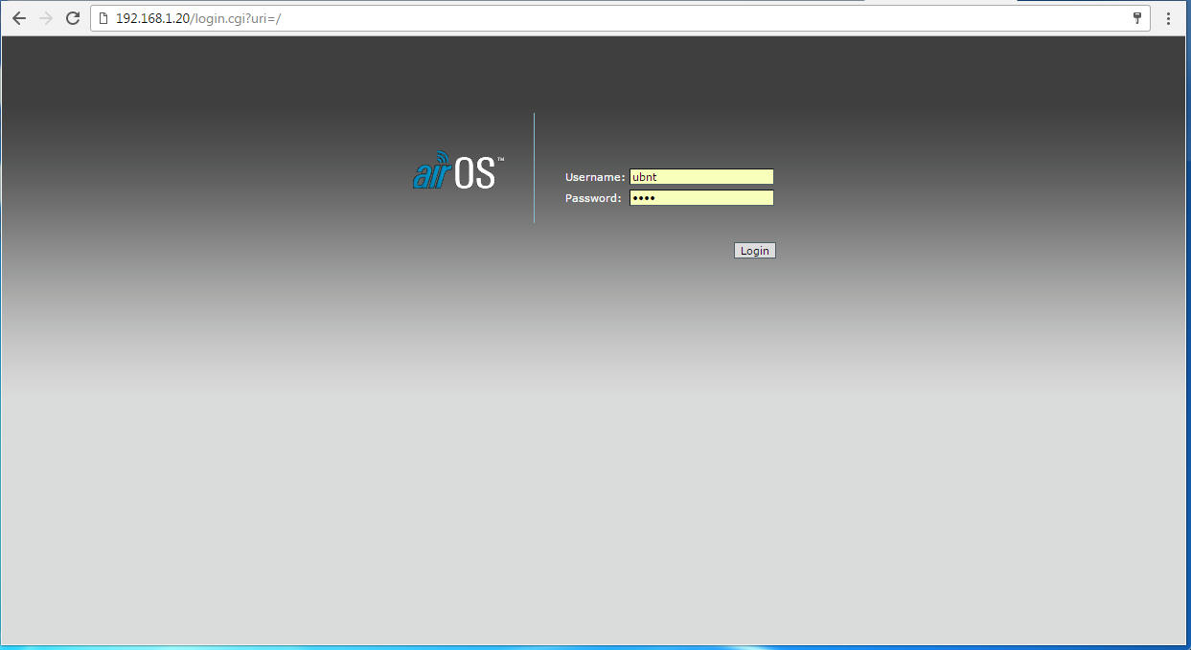Click the page info icon in address bar

104,18
